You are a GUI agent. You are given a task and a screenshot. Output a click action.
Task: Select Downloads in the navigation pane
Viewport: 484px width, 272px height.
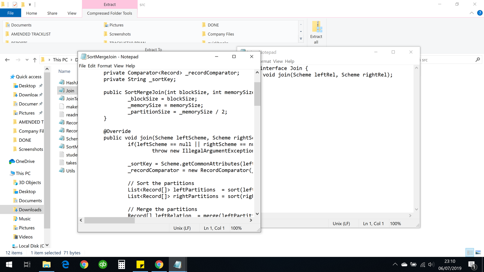tap(30, 210)
